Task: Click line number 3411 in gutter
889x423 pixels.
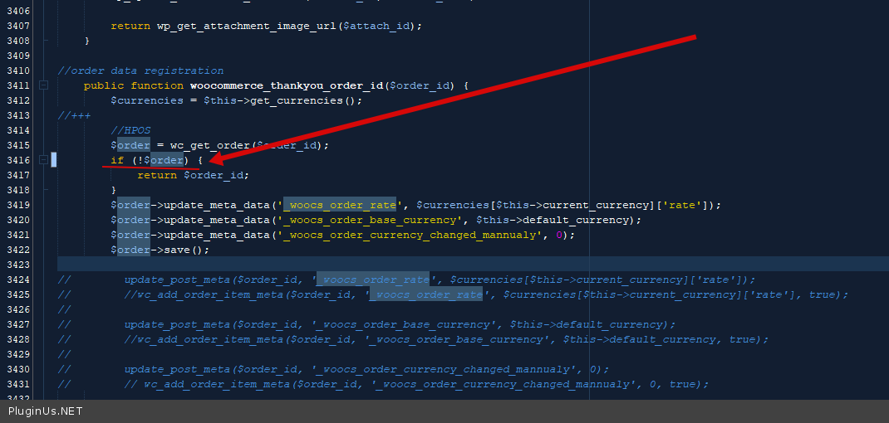Action: coord(17,85)
